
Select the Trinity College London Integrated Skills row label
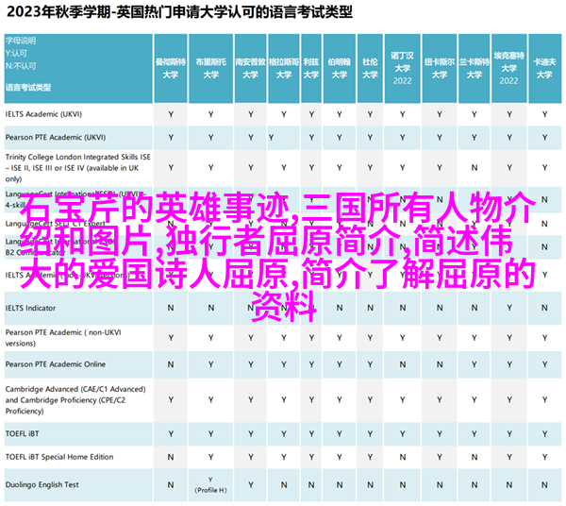click(x=78, y=168)
